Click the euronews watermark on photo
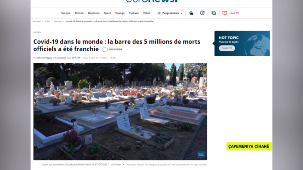Image resolution: width=303 pixels, height=170 pixels. pos(201,154)
